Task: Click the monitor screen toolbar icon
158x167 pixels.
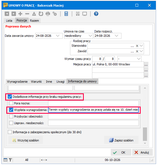Action: click(85, 14)
